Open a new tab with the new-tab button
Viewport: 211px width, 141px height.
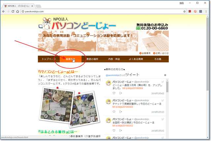[x=39, y=6]
